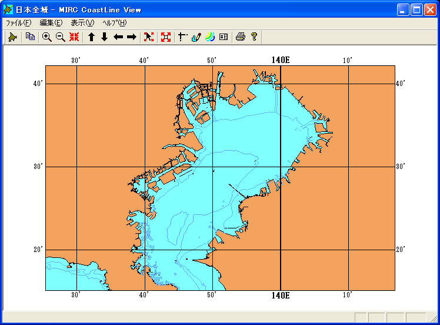
Task: Expand the 表示(V) menu
Action: pos(82,23)
